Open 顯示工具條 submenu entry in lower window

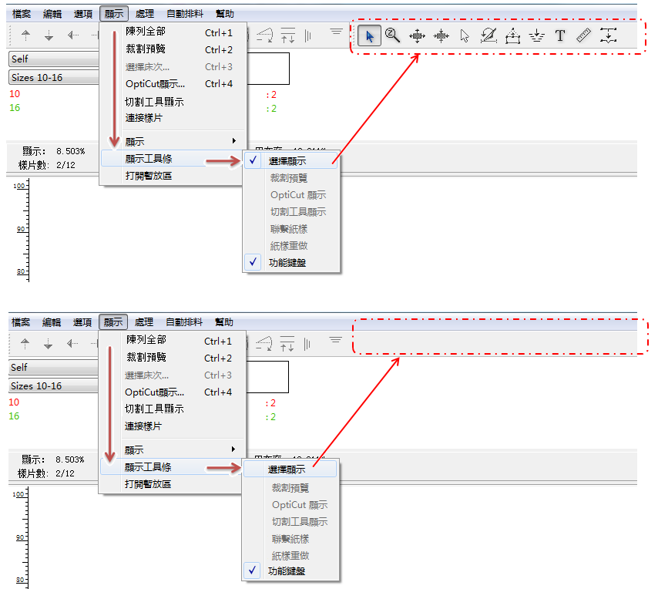171,467
